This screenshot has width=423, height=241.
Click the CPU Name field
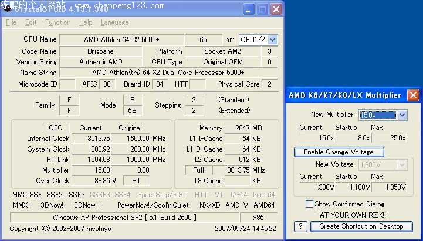coord(121,39)
